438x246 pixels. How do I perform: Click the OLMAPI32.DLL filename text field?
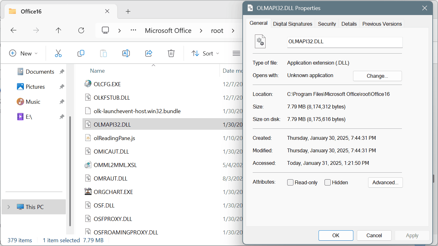click(x=345, y=42)
